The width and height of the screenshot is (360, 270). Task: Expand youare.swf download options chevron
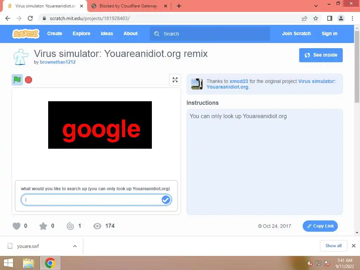click(75, 246)
